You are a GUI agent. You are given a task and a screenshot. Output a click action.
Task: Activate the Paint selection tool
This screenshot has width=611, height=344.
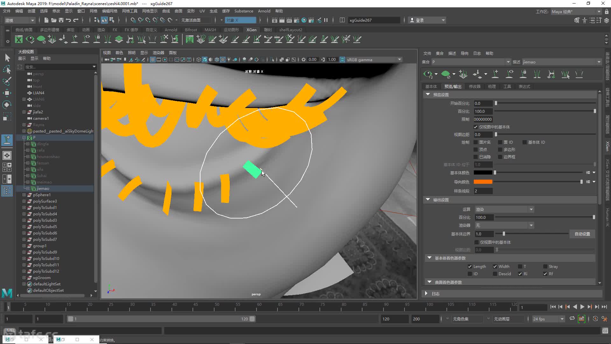pyautogui.click(x=7, y=81)
